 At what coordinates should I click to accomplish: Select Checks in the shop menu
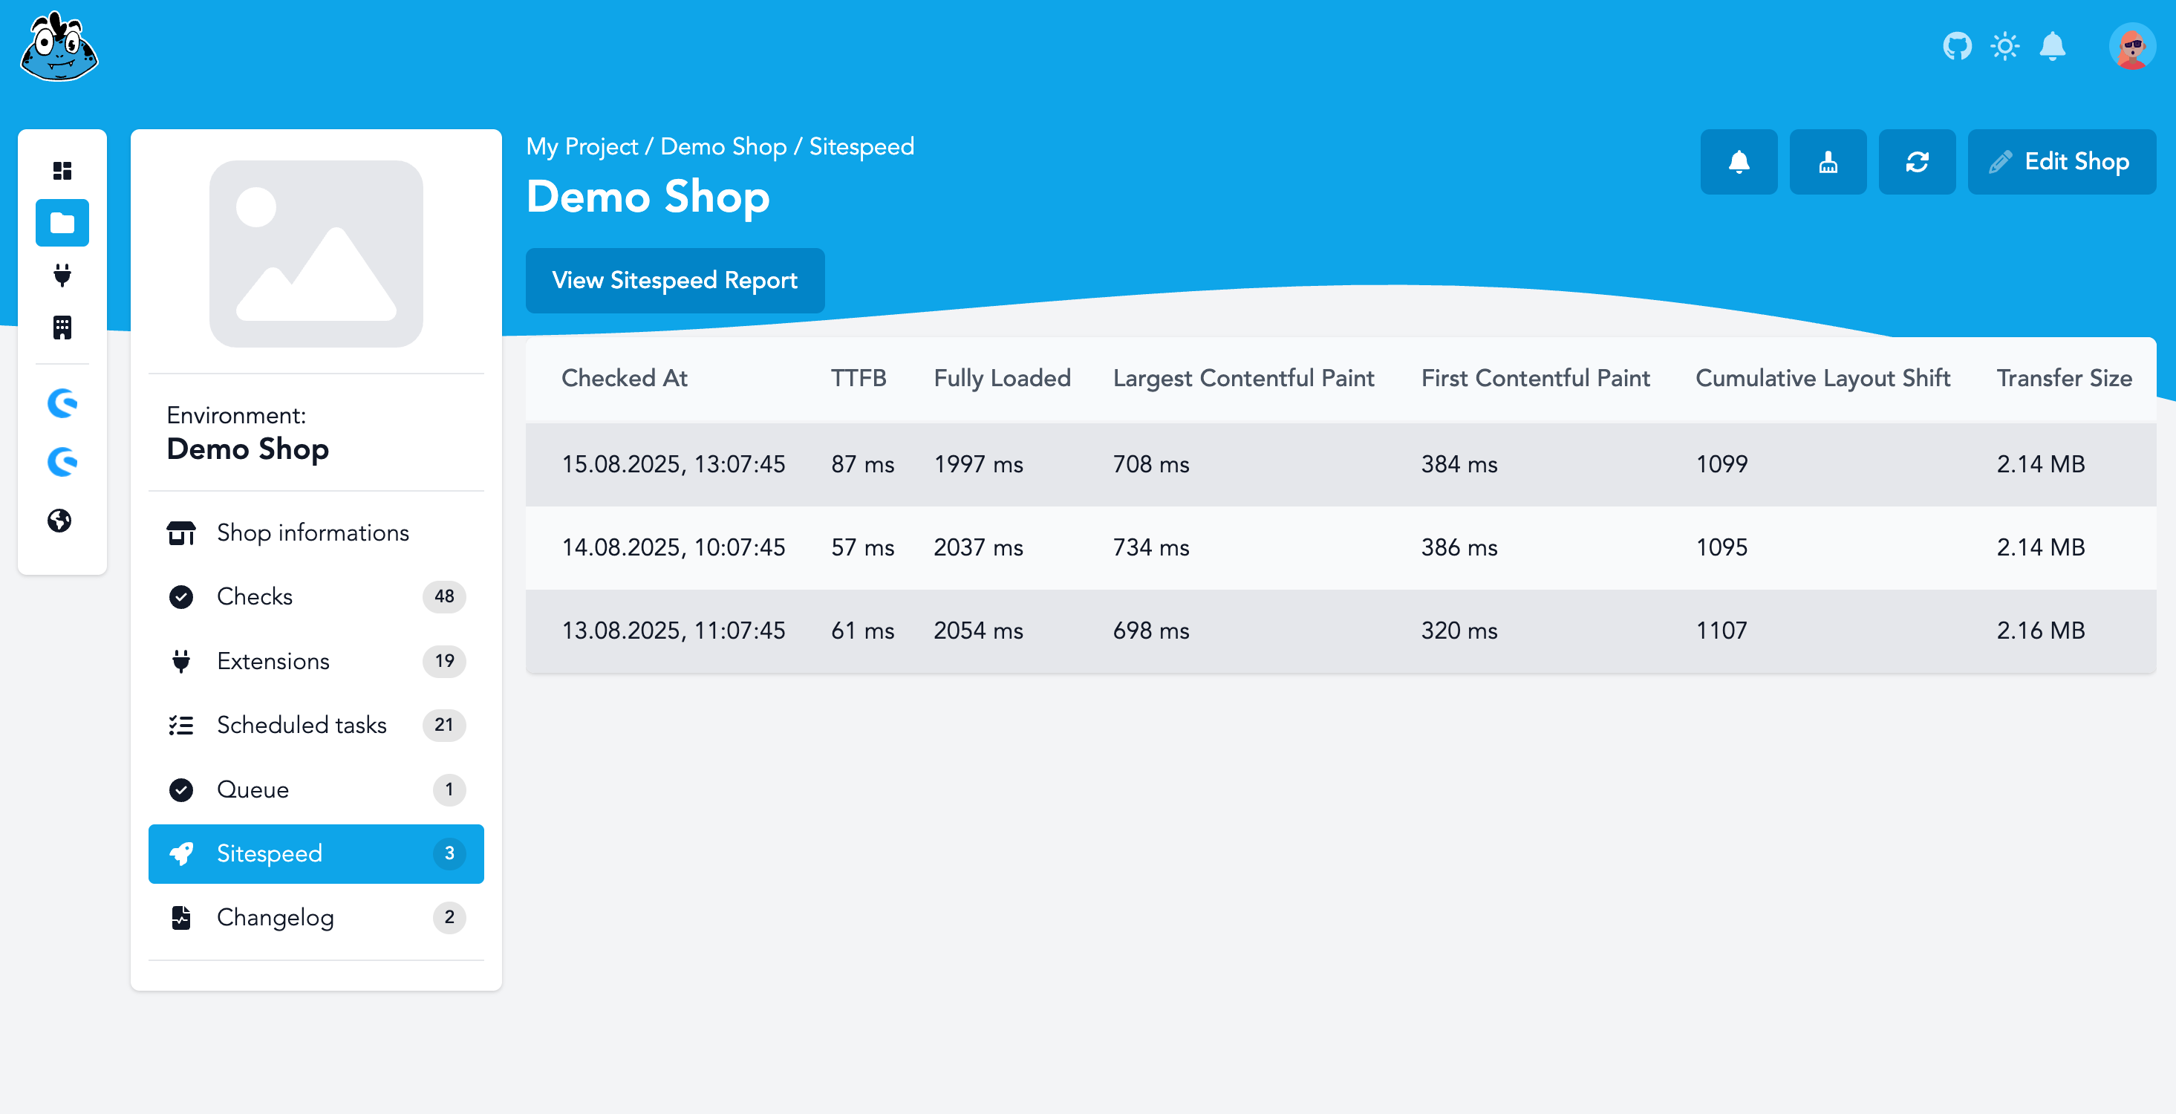[x=254, y=596]
